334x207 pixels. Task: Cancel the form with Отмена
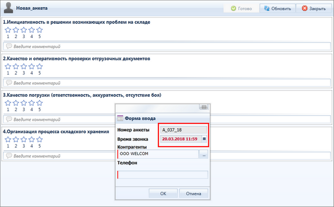193,193
